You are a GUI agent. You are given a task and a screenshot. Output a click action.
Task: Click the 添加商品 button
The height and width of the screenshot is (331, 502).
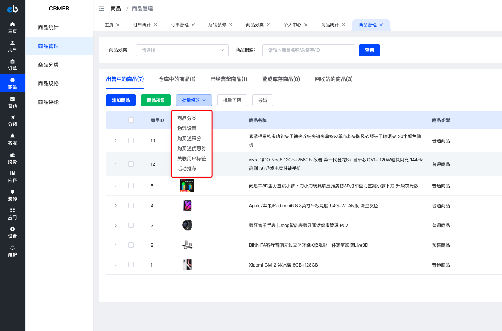click(121, 100)
